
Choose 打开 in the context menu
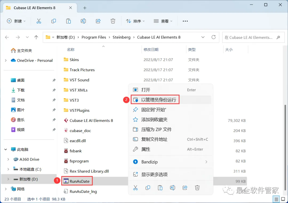point(171,90)
